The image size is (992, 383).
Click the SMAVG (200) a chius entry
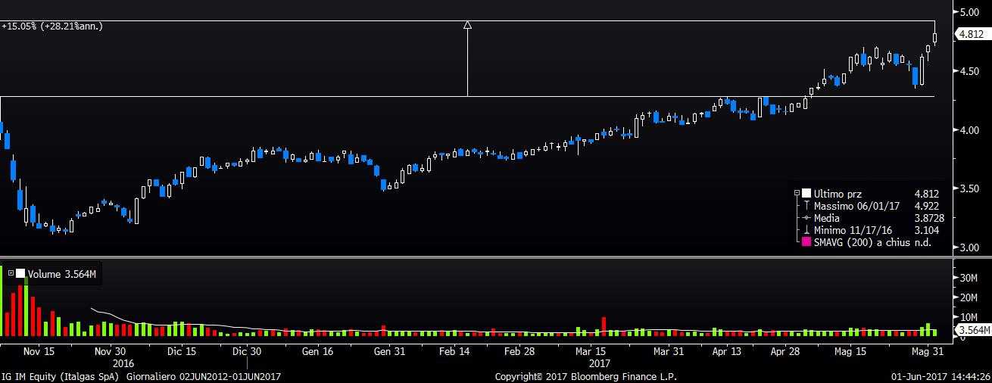tap(862, 242)
